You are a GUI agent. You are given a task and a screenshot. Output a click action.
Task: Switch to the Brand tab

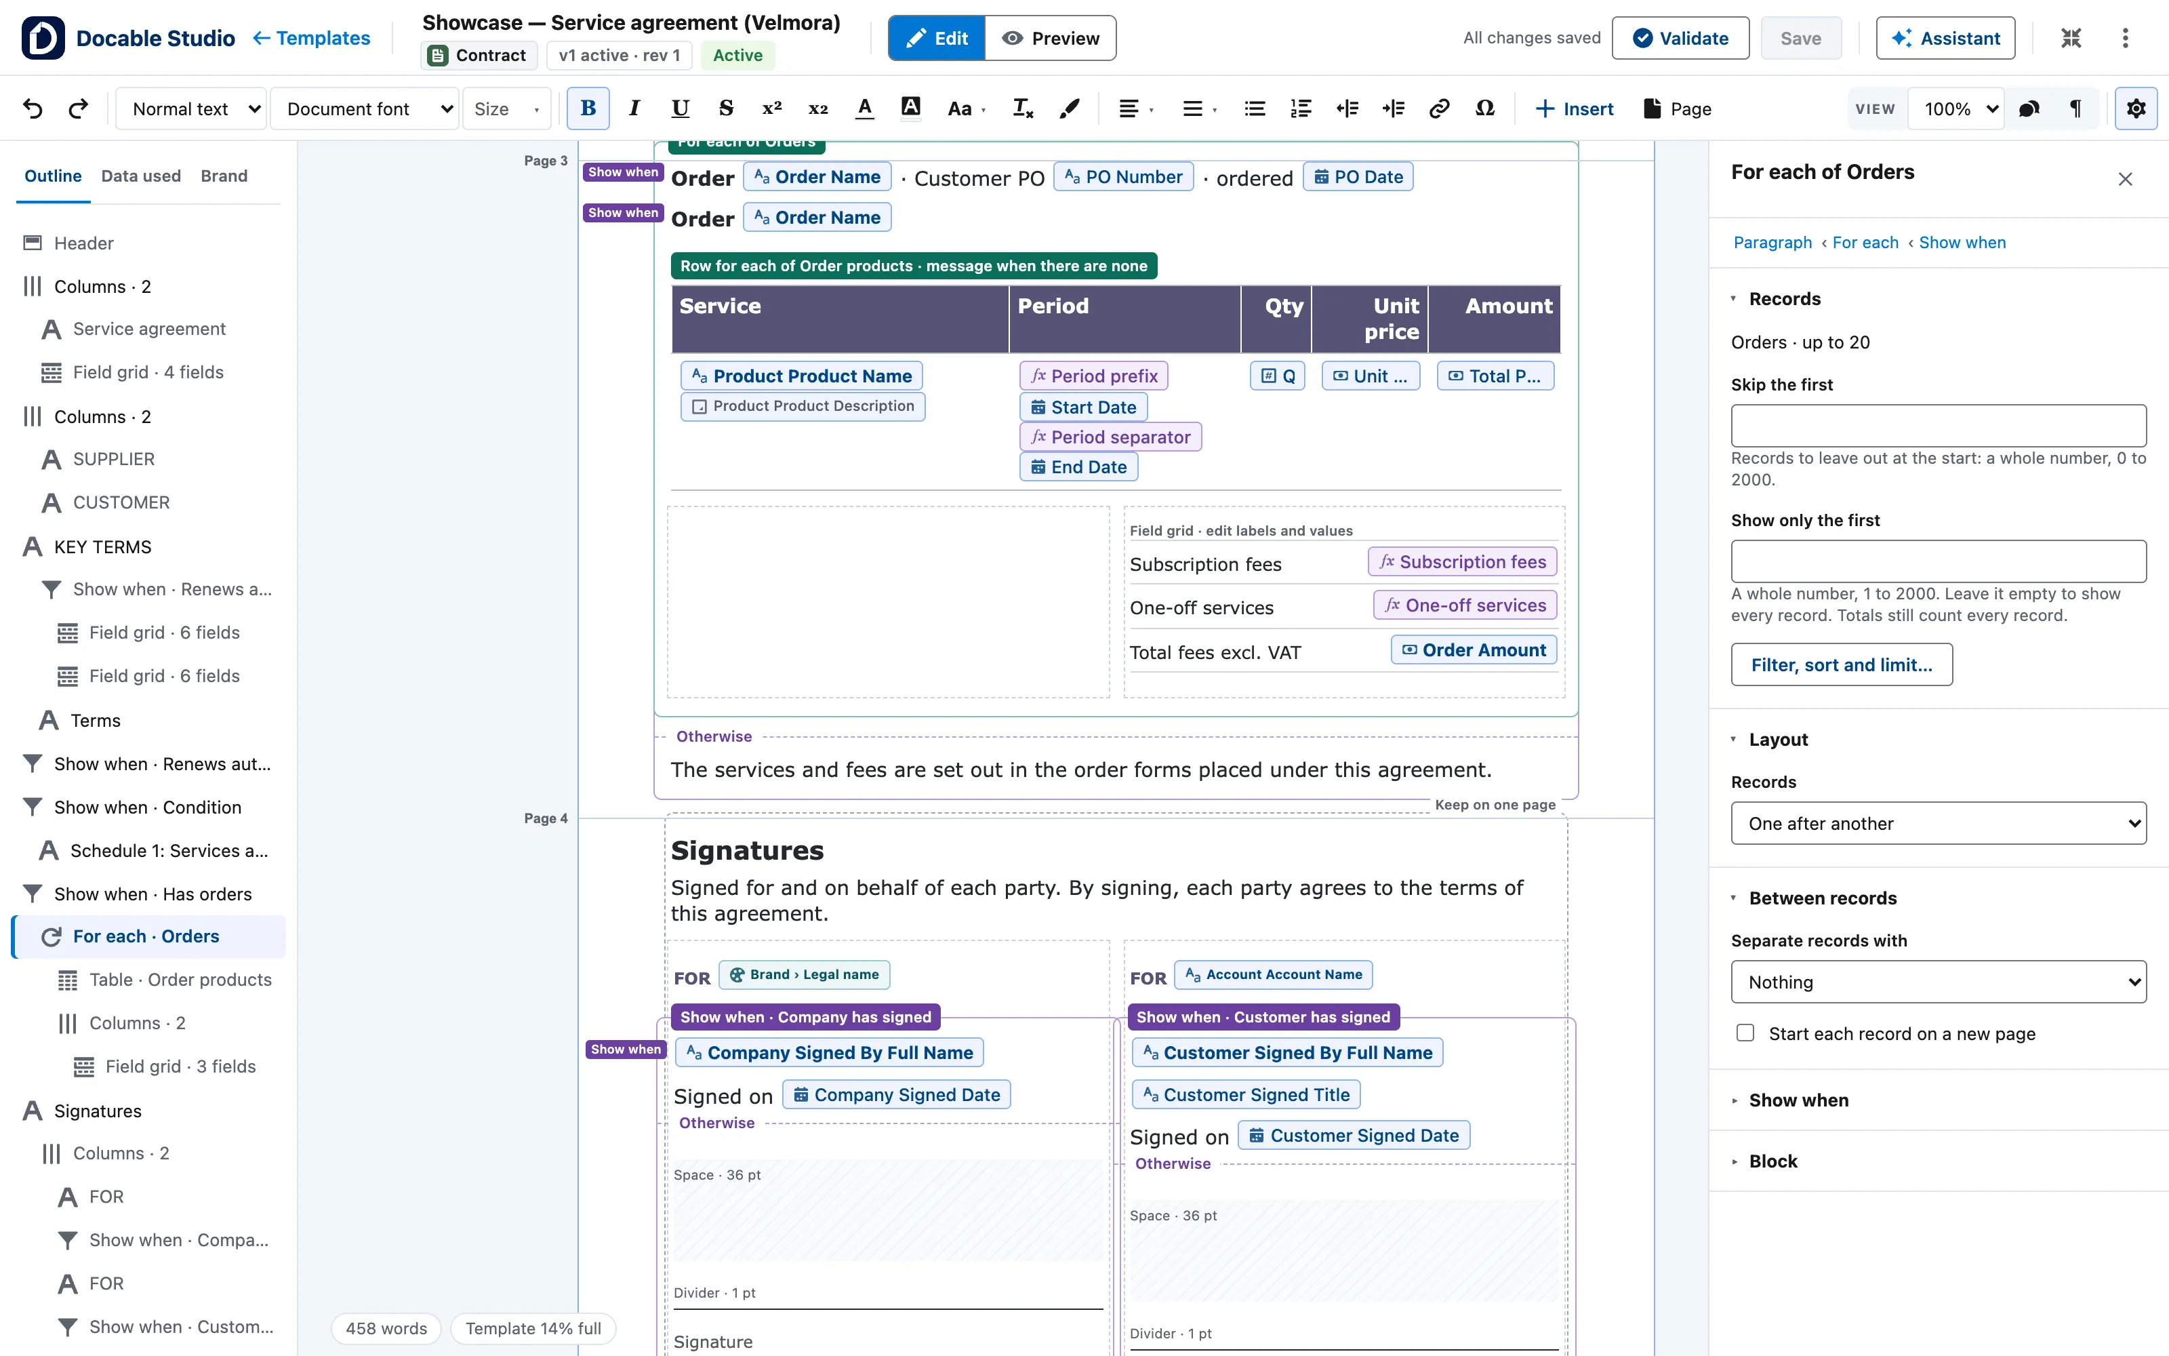coord(224,176)
